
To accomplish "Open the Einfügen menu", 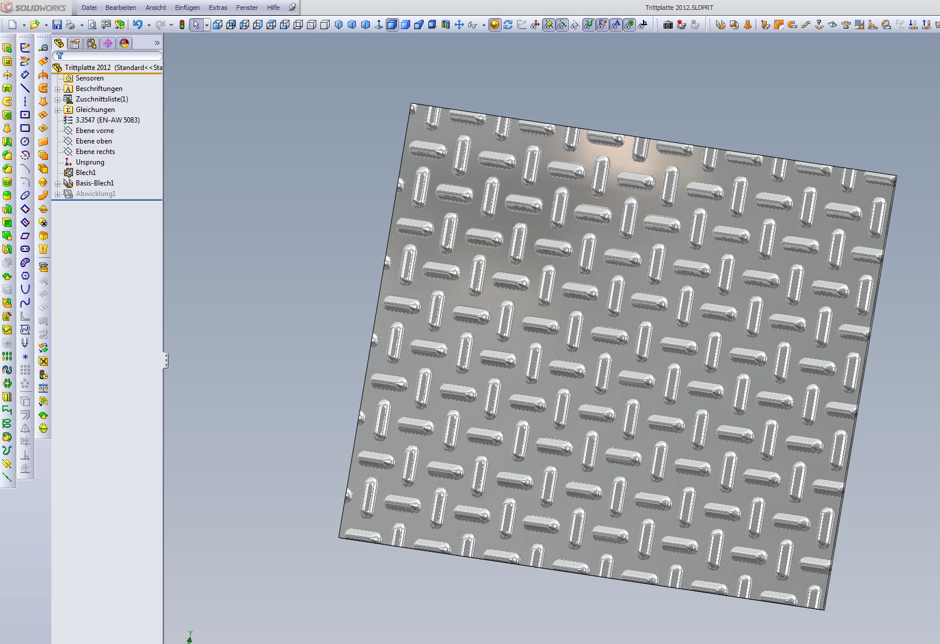I will click(x=187, y=8).
